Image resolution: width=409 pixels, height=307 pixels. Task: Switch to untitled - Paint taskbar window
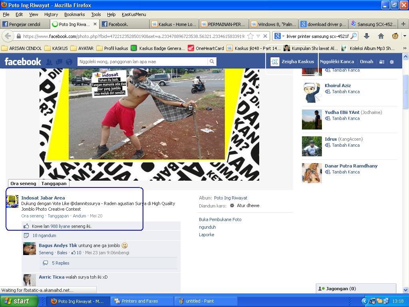click(205, 301)
